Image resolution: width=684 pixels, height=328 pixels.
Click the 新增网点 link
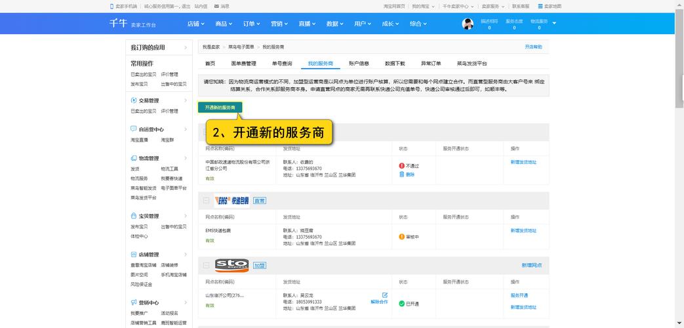[532, 265]
